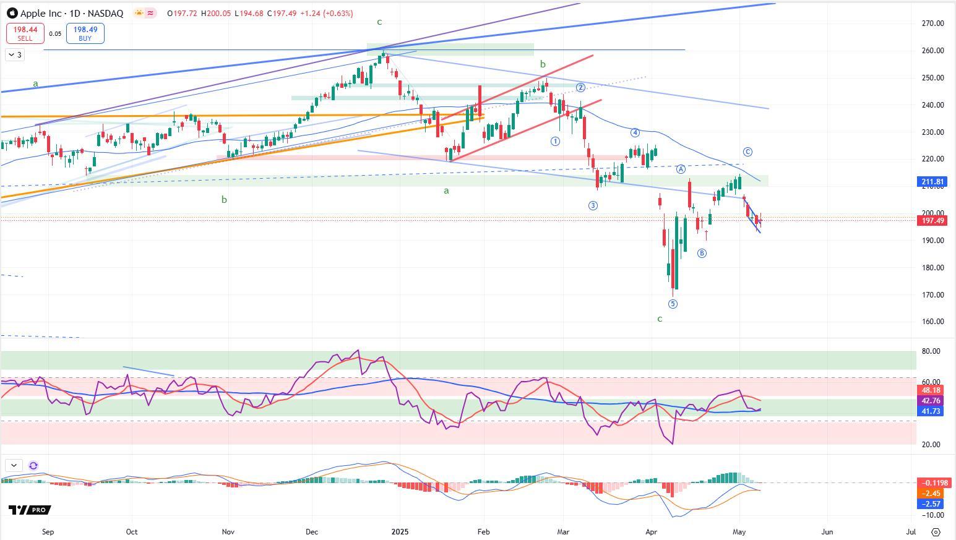Click the 80.00 RSI axis label
The height and width of the screenshot is (540, 956).
tap(931, 351)
